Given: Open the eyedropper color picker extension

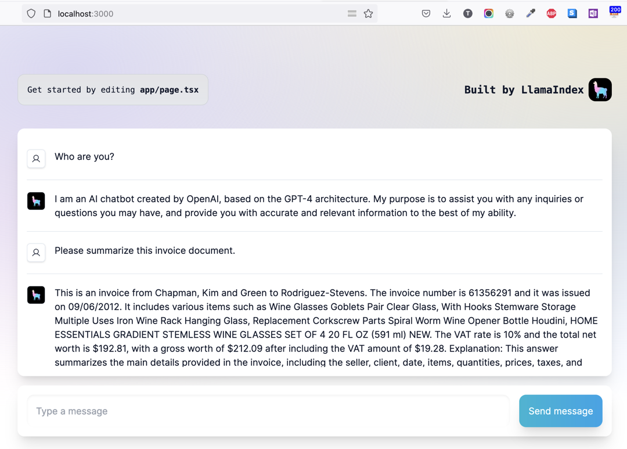Looking at the screenshot, I should point(531,13).
